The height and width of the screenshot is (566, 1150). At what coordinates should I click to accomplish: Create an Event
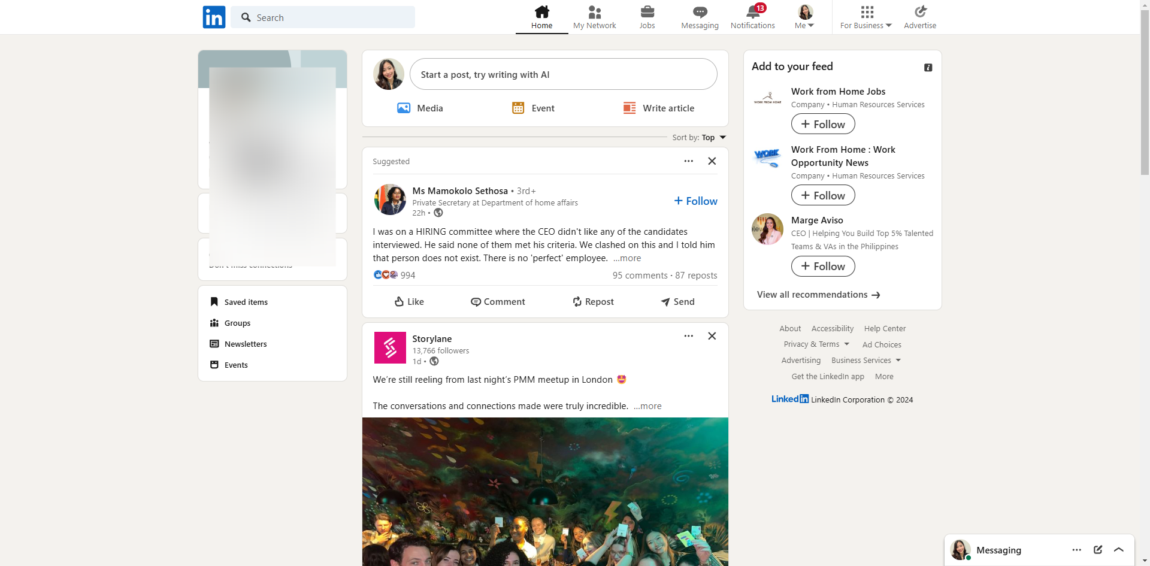pos(533,108)
